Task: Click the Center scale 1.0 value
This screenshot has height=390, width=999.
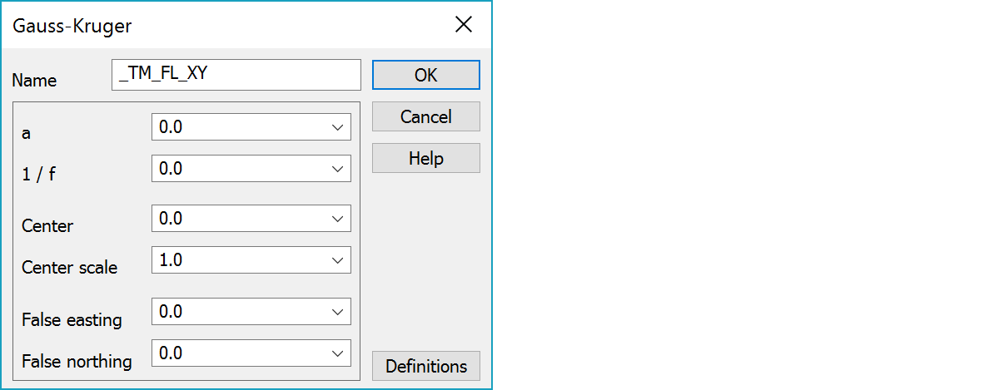Action: tap(239, 260)
